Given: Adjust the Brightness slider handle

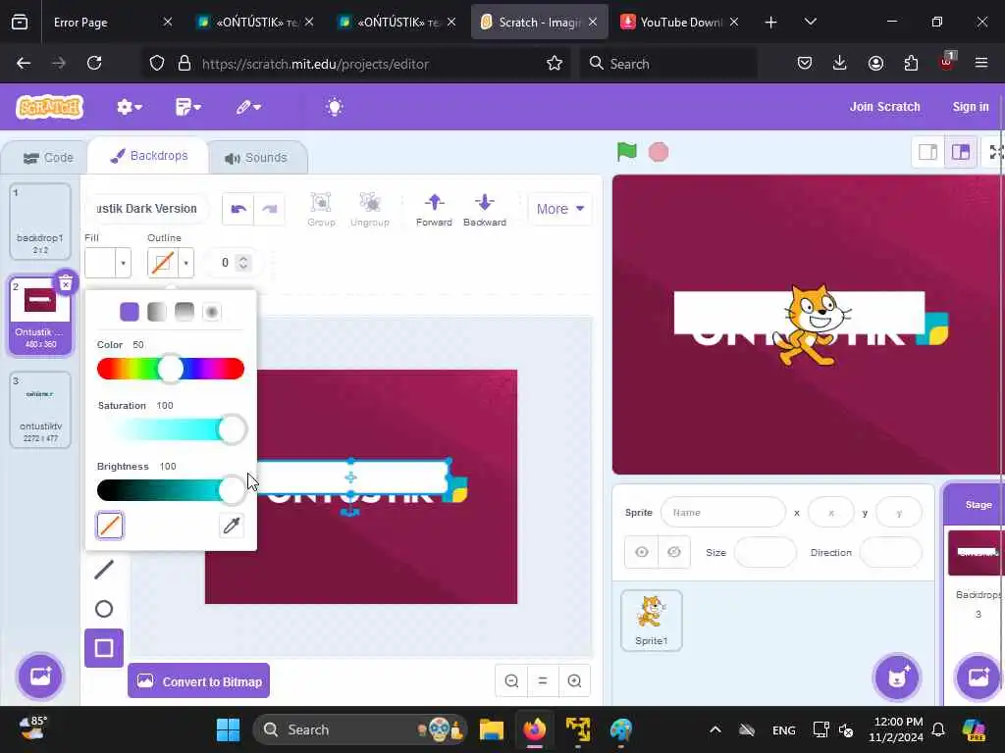Looking at the screenshot, I should pyautogui.click(x=232, y=490).
